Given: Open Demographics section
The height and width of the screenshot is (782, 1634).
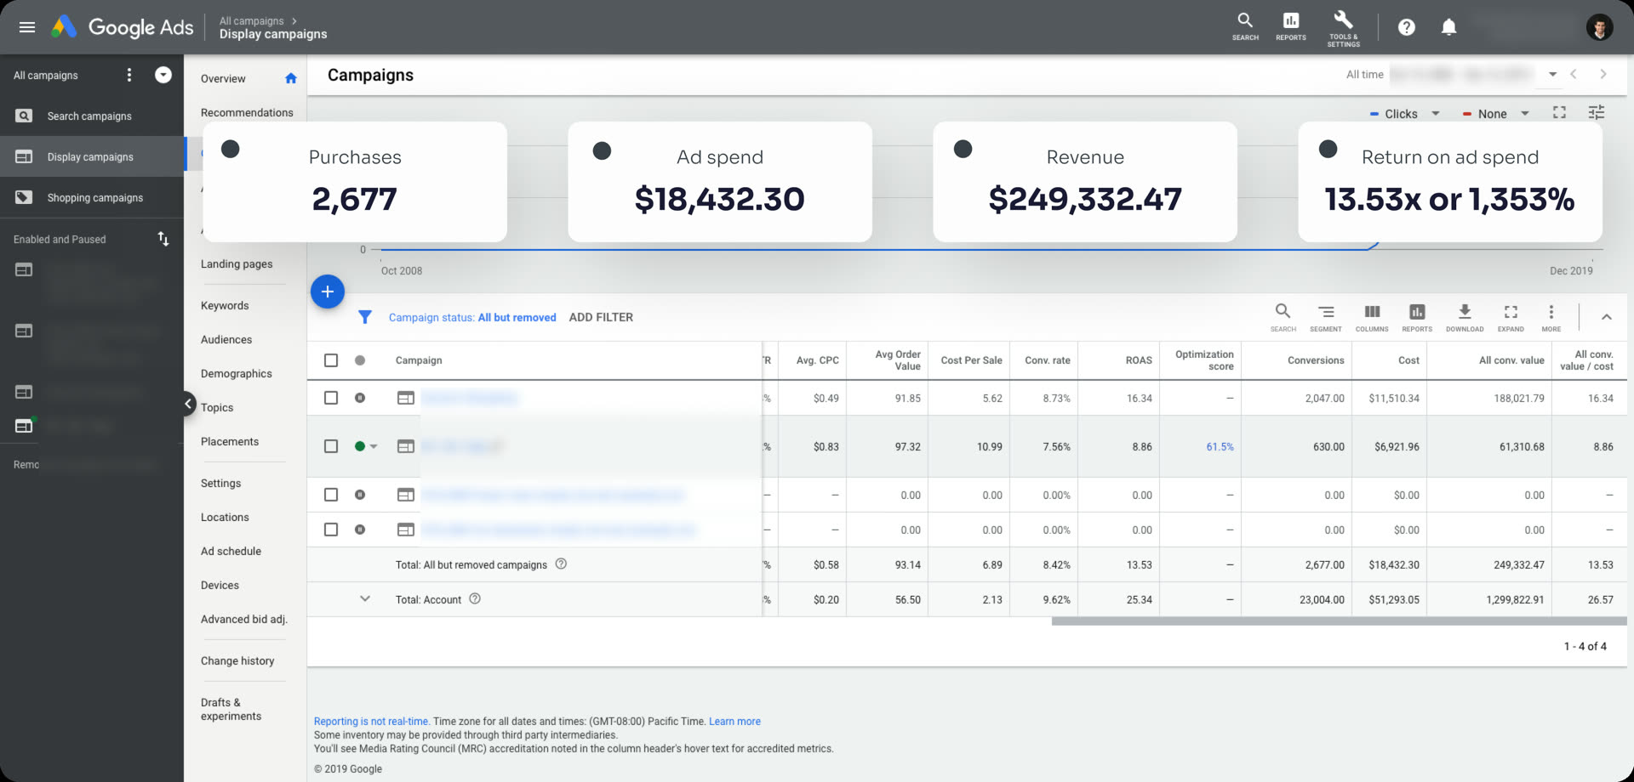Looking at the screenshot, I should (237, 373).
